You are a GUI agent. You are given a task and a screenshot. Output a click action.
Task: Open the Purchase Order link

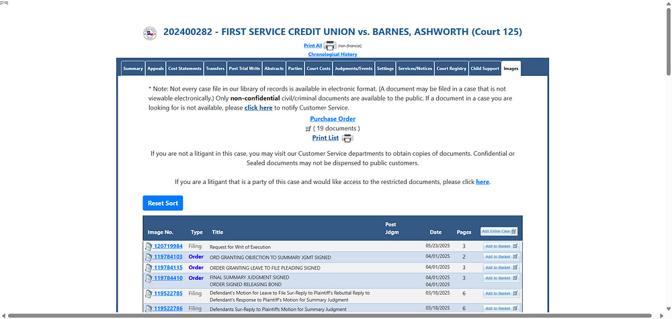coord(333,119)
